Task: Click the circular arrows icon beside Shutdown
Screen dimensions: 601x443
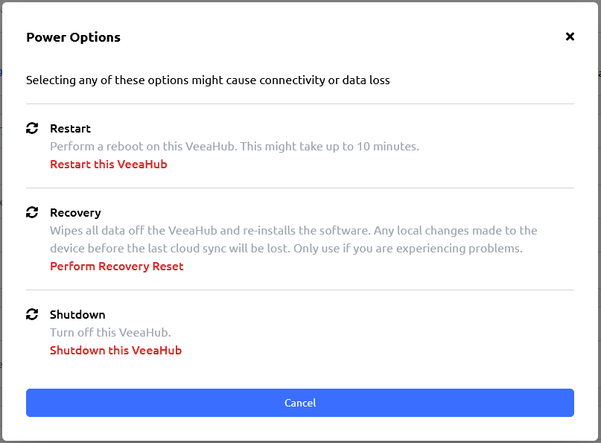Action: (x=32, y=314)
